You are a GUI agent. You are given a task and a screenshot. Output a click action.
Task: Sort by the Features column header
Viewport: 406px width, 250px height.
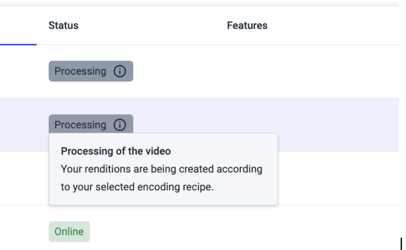click(x=247, y=26)
